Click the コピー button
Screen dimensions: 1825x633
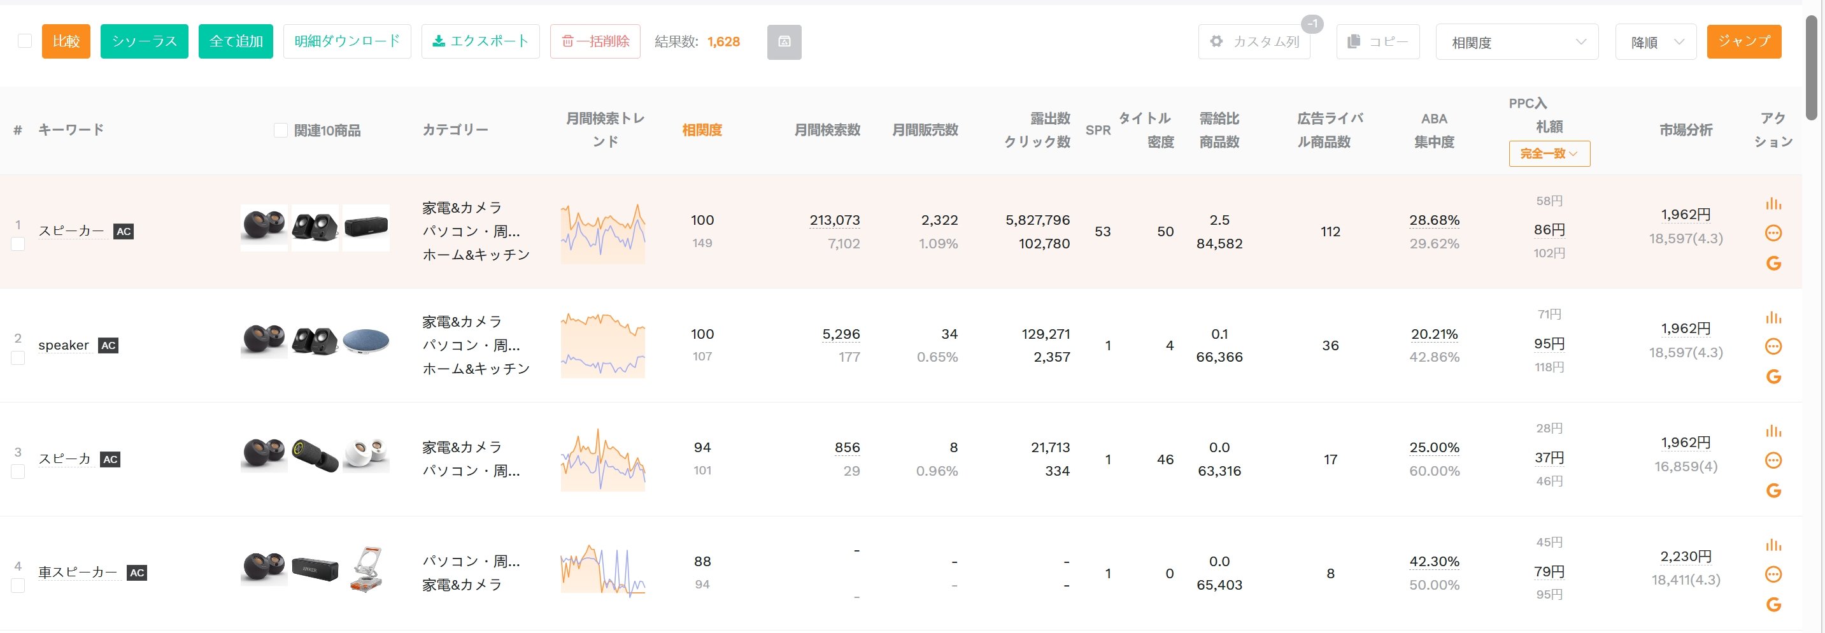click(x=1378, y=42)
